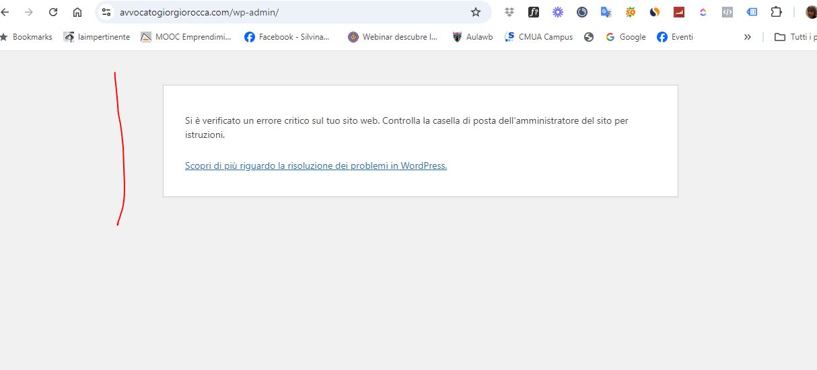Open the Extensions puzzle menu
Screen dimensions: 817x370
tap(776, 12)
